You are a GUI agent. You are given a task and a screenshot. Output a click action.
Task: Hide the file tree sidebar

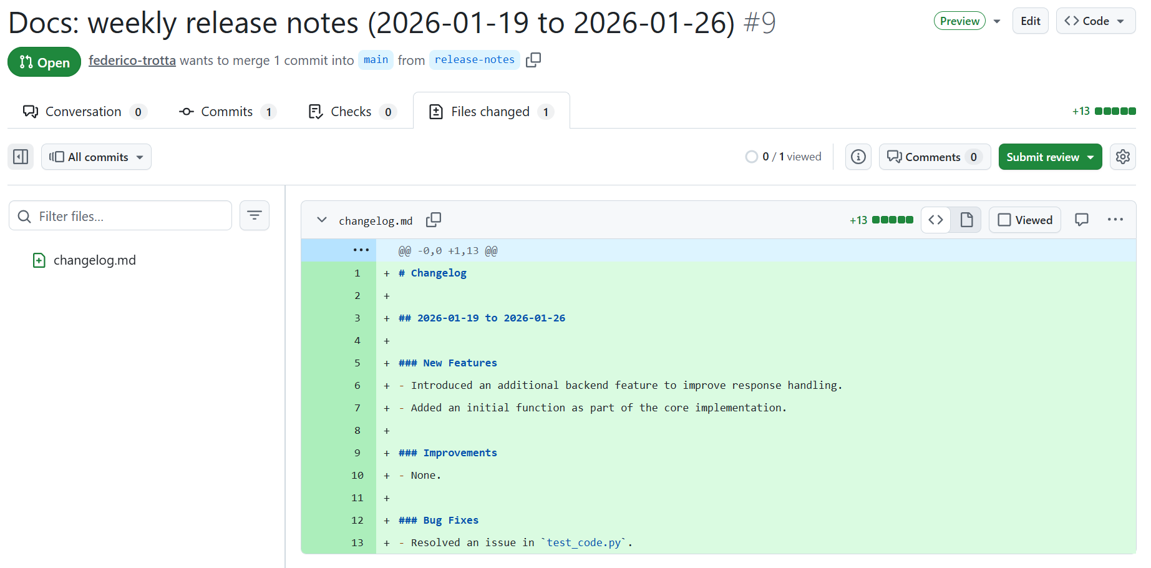click(x=21, y=157)
